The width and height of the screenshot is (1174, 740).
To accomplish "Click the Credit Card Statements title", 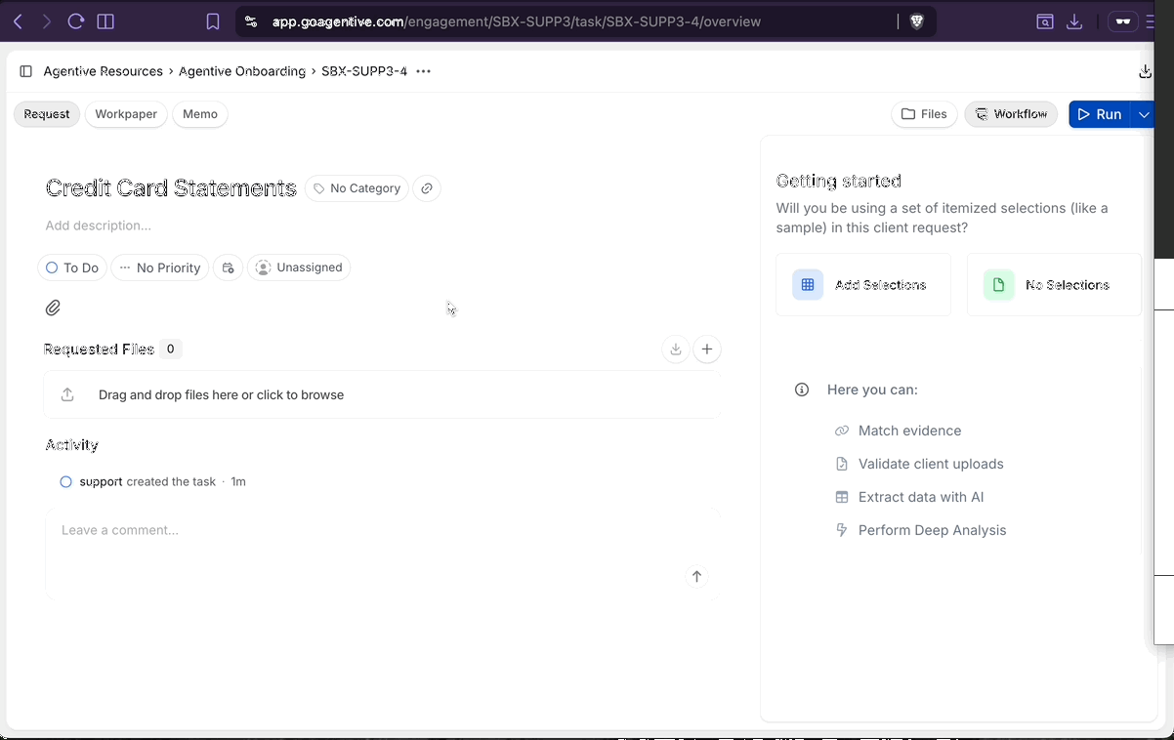I will click(x=171, y=188).
